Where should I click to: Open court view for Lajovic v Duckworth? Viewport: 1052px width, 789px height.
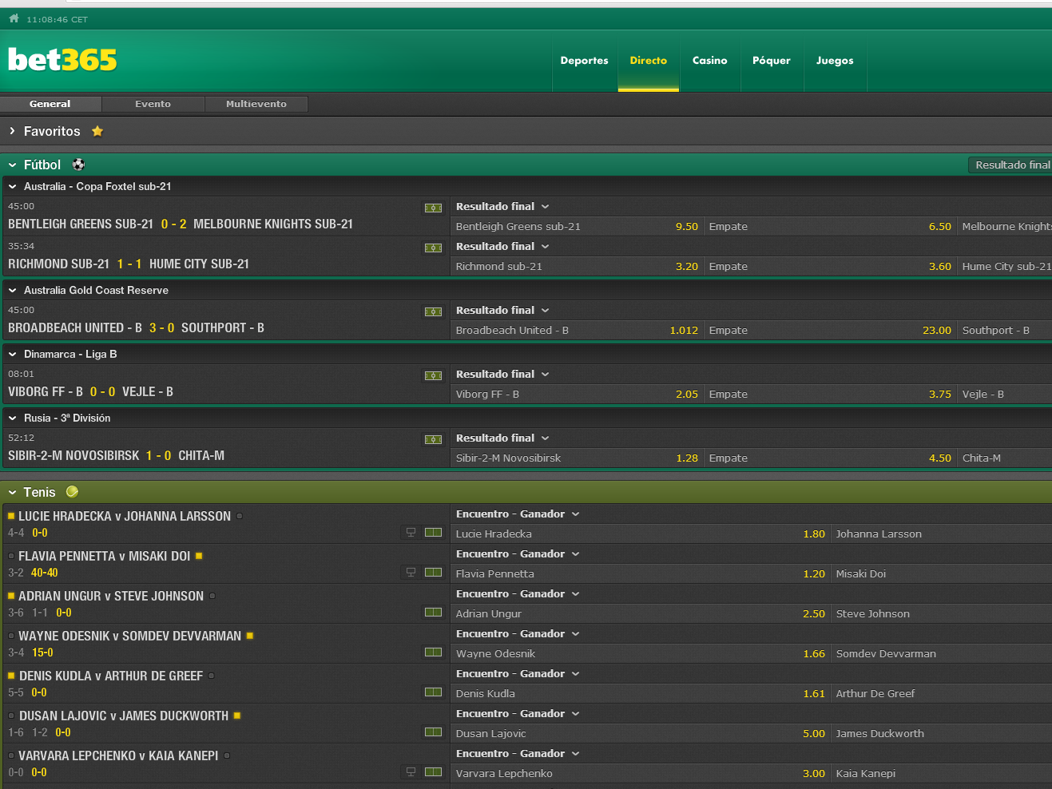coord(433,732)
